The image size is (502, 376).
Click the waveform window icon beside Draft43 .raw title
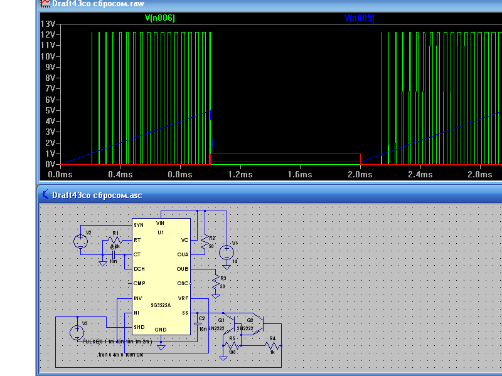tap(45, 3)
